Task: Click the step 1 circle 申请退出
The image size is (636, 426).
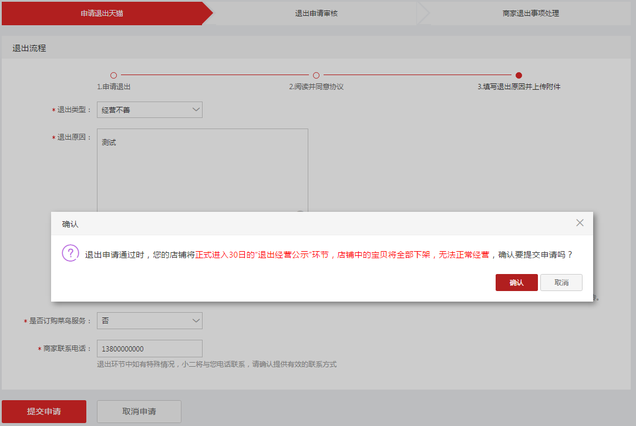Action: (x=113, y=75)
